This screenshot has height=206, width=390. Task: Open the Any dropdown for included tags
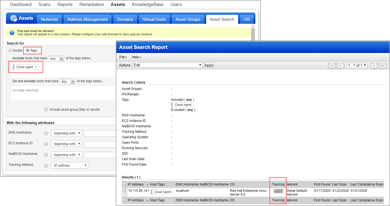56,58
